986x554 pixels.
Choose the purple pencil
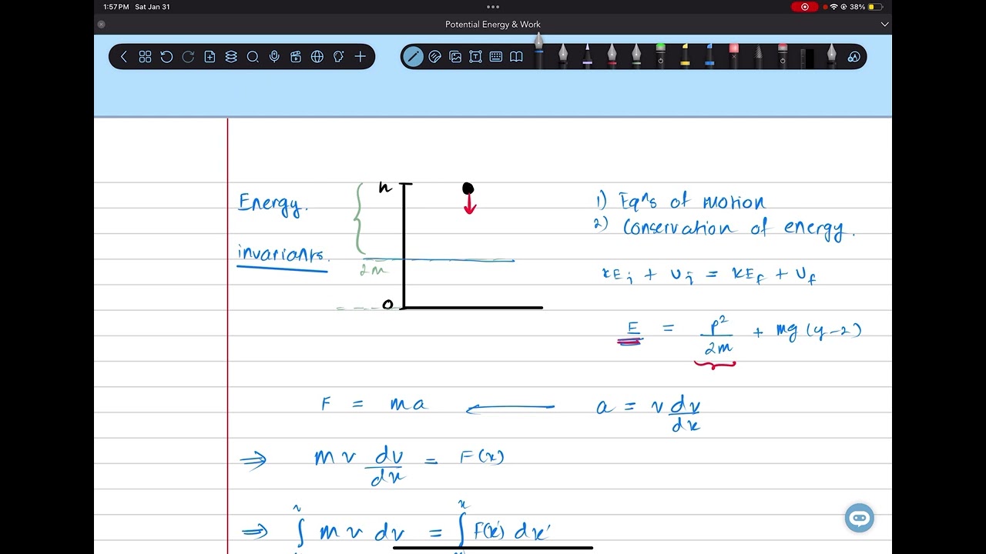587,56
